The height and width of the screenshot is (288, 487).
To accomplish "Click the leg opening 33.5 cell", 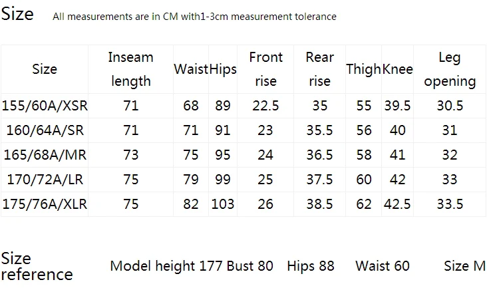I will coord(450,204).
